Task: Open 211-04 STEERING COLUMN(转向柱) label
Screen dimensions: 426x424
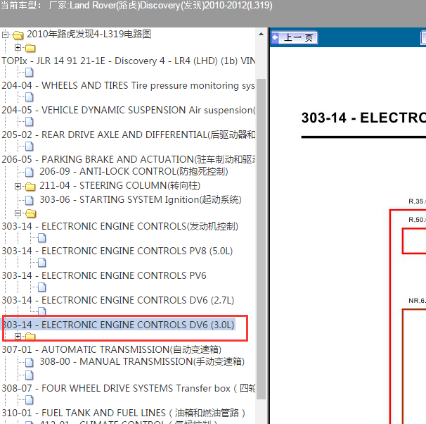Action: pyautogui.click(x=120, y=186)
